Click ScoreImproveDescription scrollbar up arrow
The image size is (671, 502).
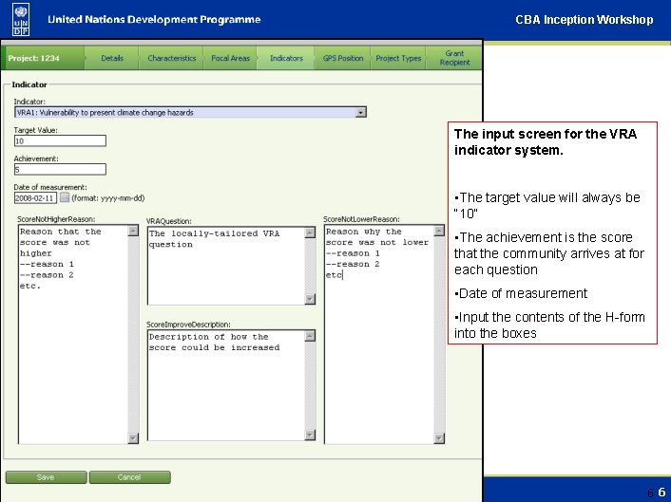310,336
